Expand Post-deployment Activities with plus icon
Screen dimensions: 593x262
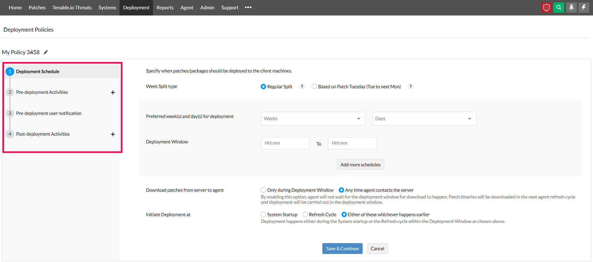113,134
